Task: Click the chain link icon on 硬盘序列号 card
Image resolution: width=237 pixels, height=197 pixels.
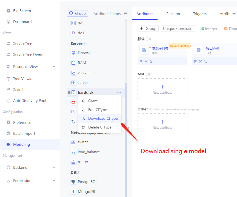Action: tap(151, 62)
